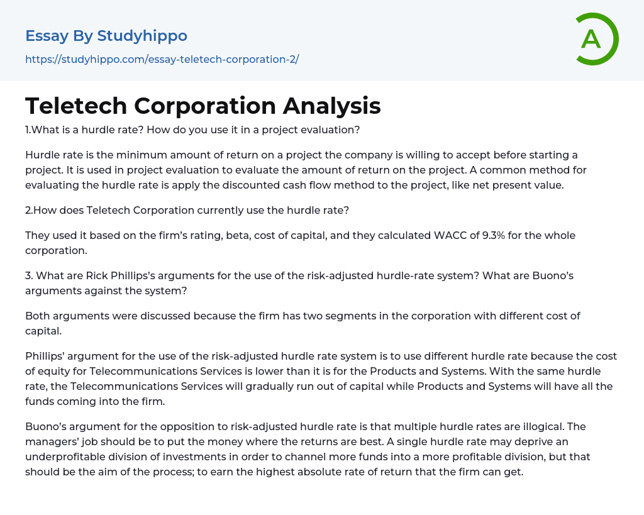This screenshot has width=644, height=515.
Task: Click the paragraph starting "They used it based"
Action: coord(300,243)
